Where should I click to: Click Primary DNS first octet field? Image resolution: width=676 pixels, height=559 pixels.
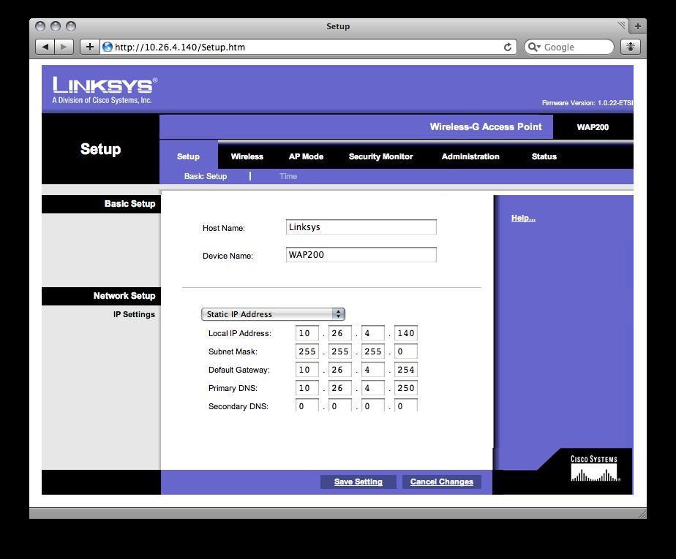307,388
